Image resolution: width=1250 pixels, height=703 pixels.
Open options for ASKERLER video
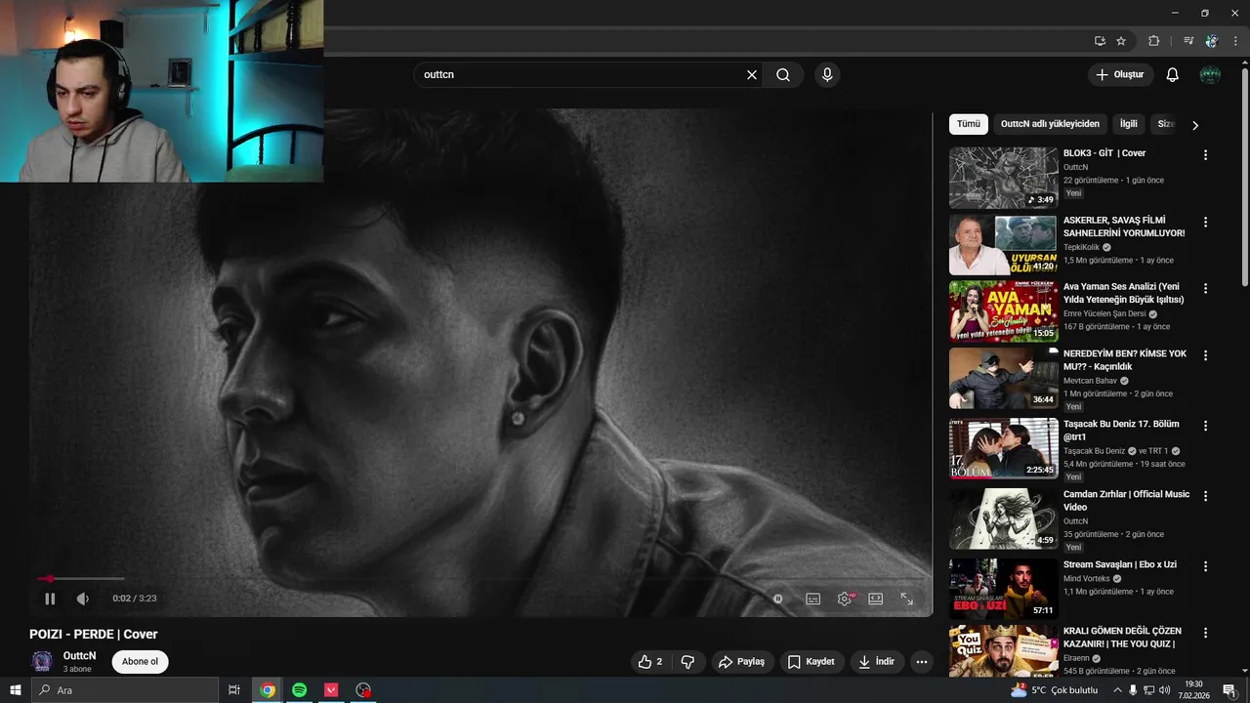(x=1205, y=223)
